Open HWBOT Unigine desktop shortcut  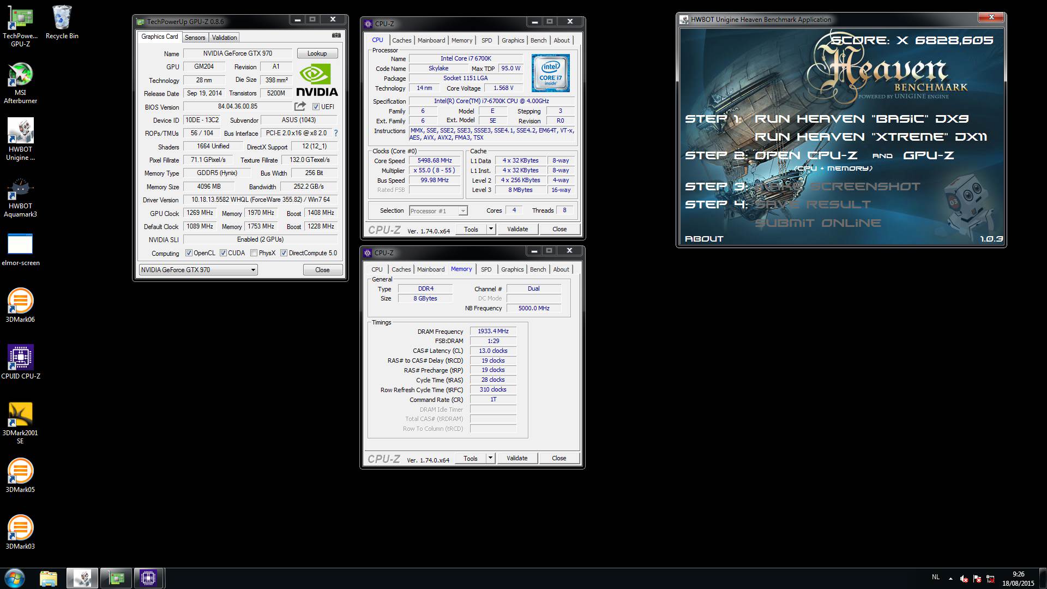click(20, 139)
